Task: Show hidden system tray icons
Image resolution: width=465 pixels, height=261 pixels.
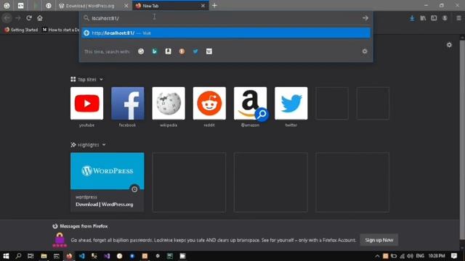Action: point(377,256)
